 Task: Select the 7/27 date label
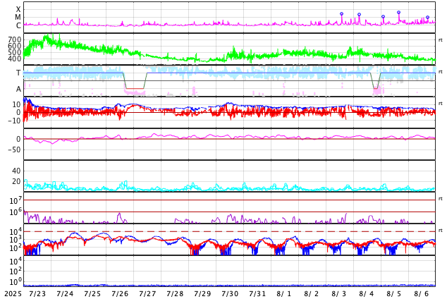point(147,294)
